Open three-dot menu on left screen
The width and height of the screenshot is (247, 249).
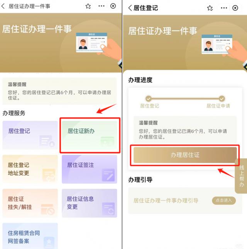(x=102, y=6)
